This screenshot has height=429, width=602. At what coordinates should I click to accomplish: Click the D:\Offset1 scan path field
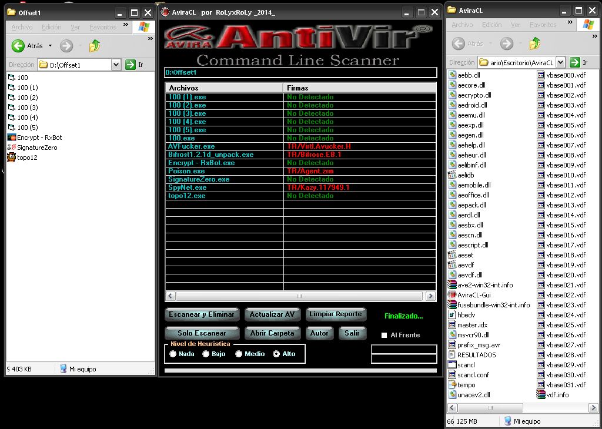(x=300, y=72)
